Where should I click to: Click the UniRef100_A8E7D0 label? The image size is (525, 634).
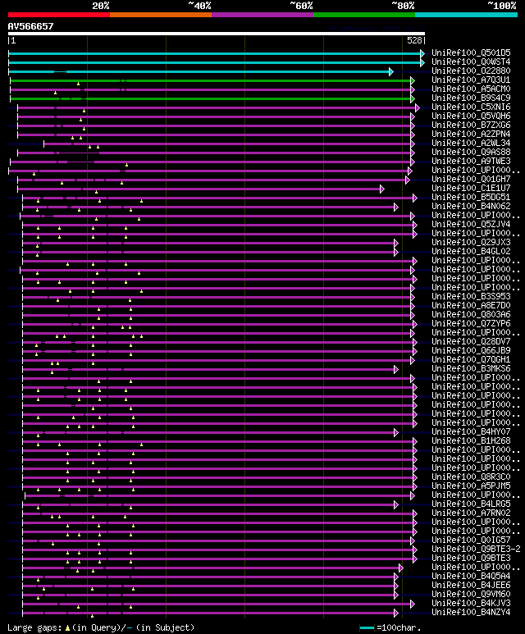click(471, 305)
